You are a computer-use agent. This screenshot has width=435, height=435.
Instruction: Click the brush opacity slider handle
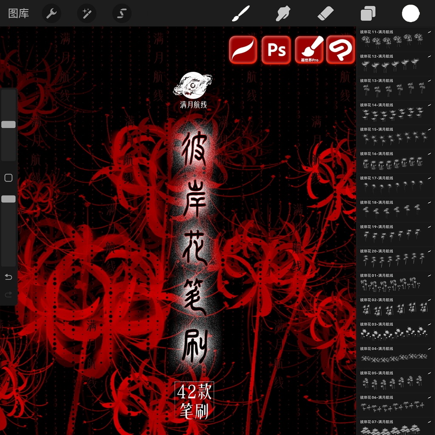point(8,199)
